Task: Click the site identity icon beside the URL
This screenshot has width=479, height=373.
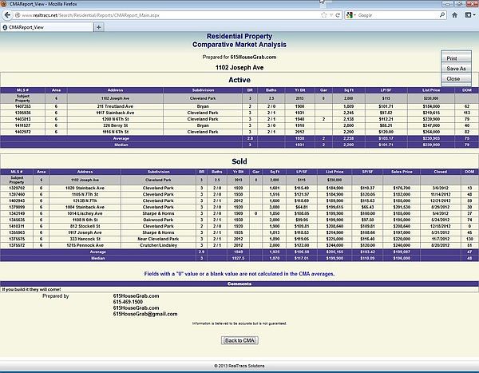Action: 16,15
